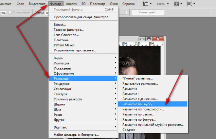Open the Слои menu
The width and height of the screenshot is (216, 139).
tap(20, 4)
